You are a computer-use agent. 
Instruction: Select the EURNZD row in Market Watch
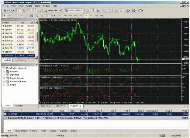pyautogui.click(x=18, y=55)
